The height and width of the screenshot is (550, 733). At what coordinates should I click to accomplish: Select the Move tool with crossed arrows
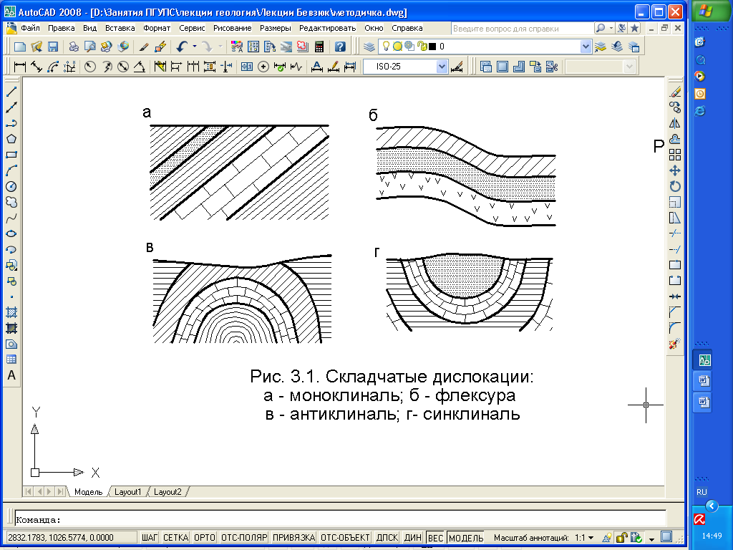[x=674, y=170]
